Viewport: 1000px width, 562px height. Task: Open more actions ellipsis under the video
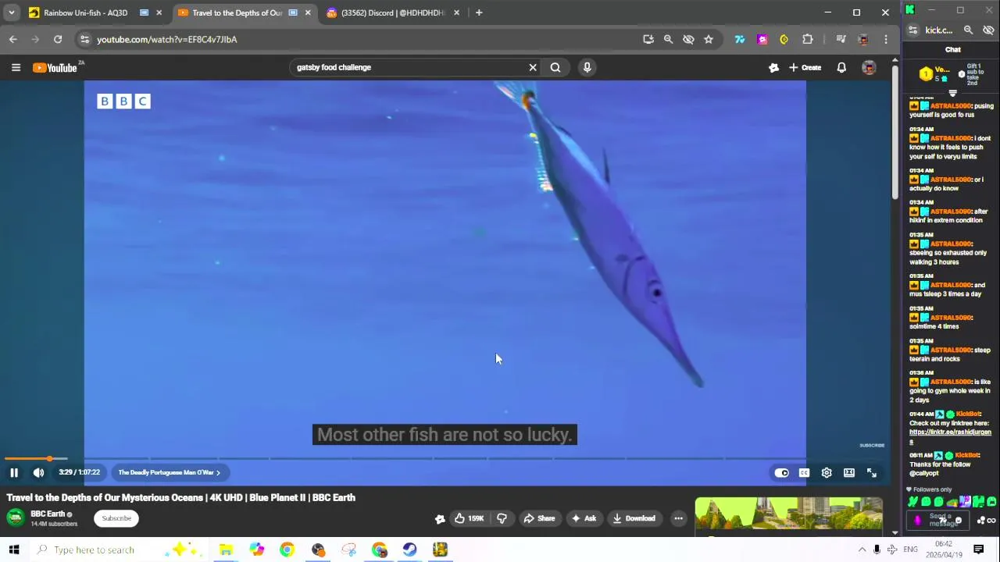pyautogui.click(x=678, y=518)
